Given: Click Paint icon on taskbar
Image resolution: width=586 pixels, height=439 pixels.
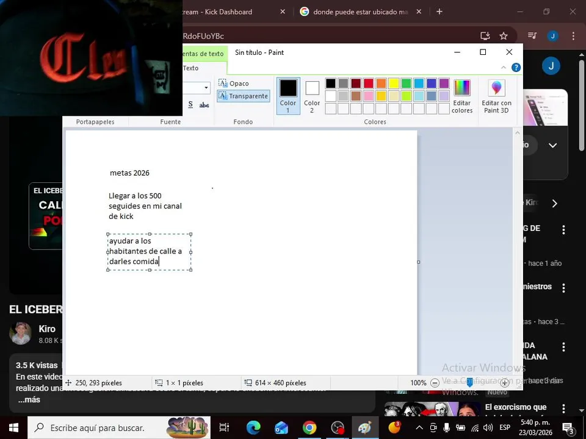Looking at the screenshot, I should [x=365, y=428].
